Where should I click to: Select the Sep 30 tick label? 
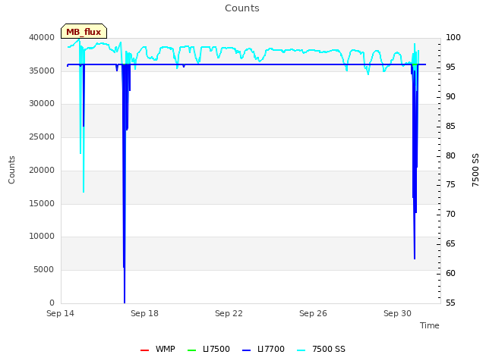pos(397,313)
